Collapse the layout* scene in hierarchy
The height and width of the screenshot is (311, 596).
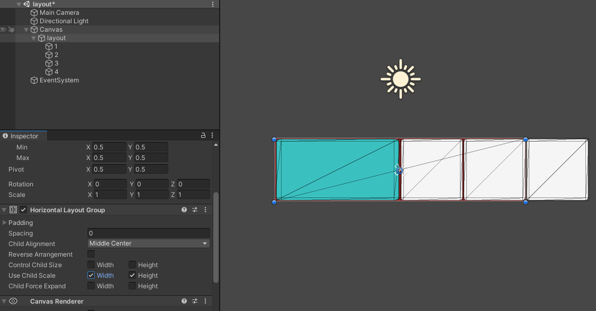[x=19, y=4]
